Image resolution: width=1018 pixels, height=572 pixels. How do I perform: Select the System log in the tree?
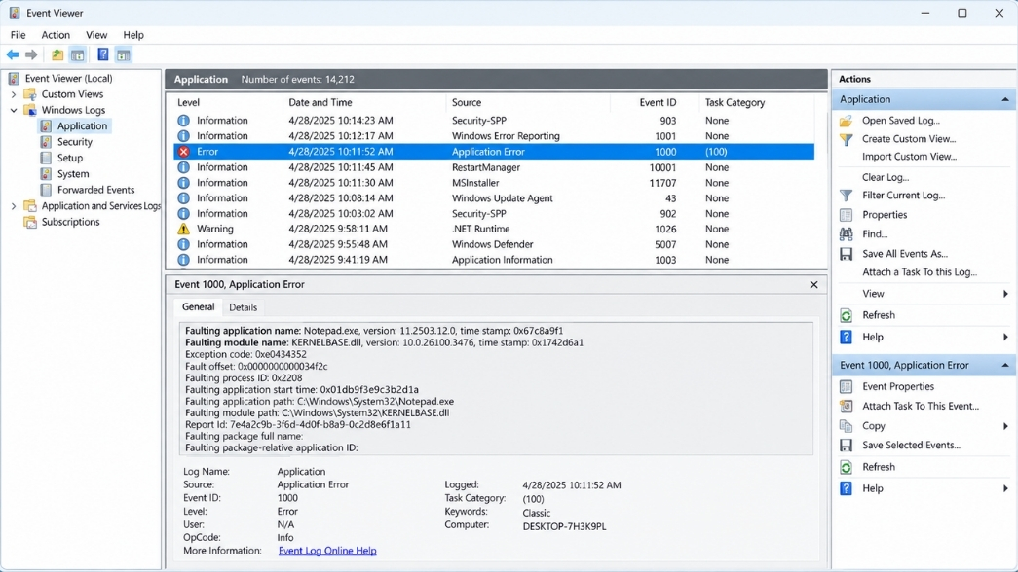click(x=73, y=174)
